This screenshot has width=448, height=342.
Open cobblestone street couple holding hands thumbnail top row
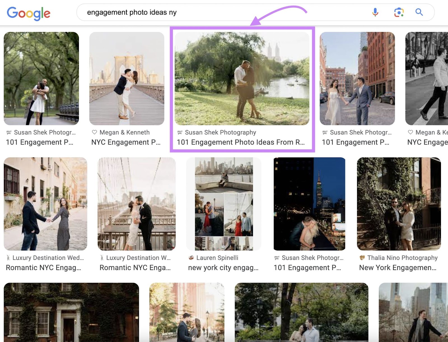click(357, 78)
